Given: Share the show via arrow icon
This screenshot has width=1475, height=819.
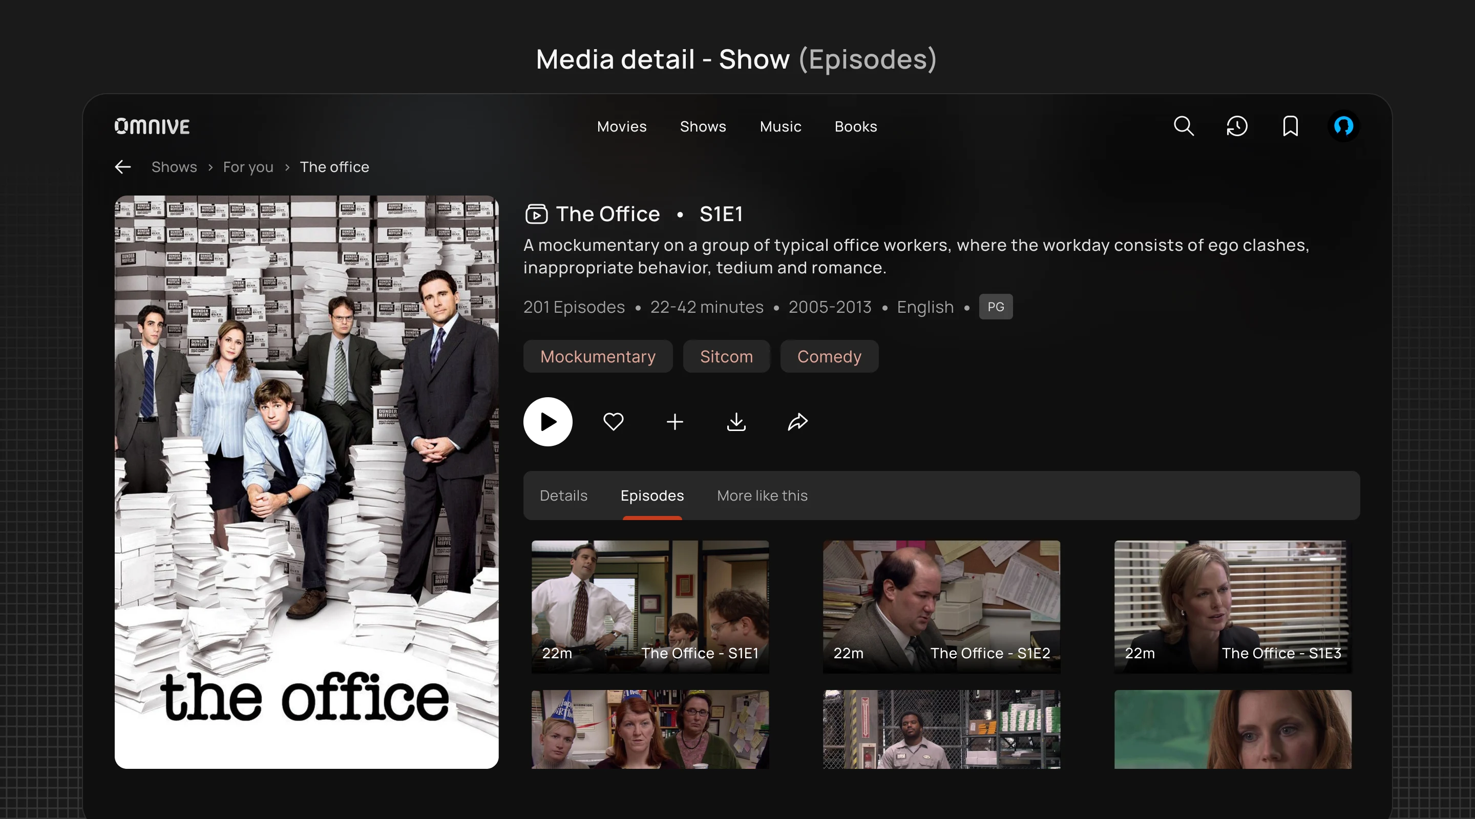Looking at the screenshot, I should coord(797,422).
